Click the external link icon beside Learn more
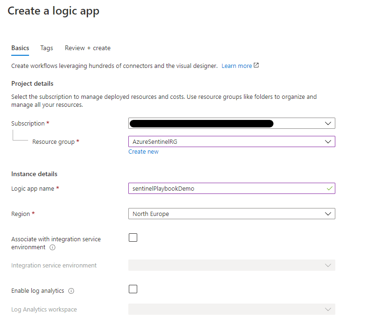This screenshot has width=377, height=334. [256, 66]
